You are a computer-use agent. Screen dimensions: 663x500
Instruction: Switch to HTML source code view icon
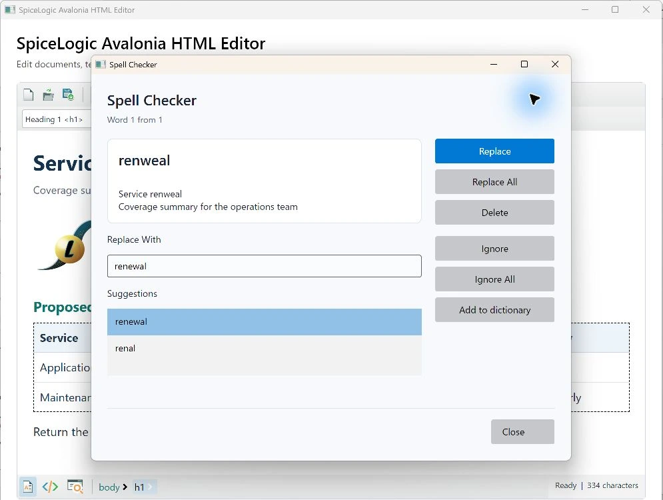(x=50, y=487)
